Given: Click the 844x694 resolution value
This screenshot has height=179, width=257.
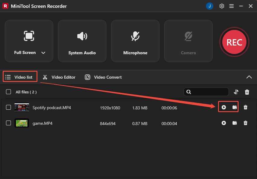Looking at the screenshot, I should (108, 124).
